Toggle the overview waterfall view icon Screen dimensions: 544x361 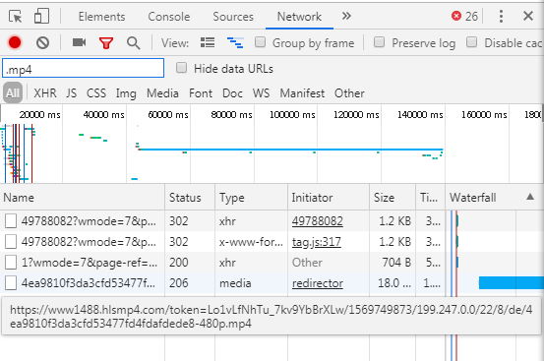235,42
